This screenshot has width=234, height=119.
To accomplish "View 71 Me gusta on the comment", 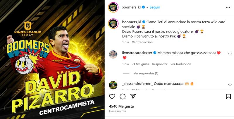I will pyautogui.click(x=140, y=64).
